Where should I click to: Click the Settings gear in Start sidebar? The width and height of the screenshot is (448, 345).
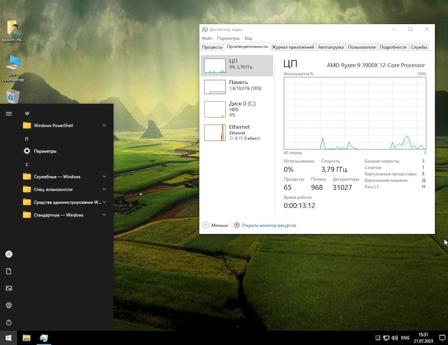point(9,305)
